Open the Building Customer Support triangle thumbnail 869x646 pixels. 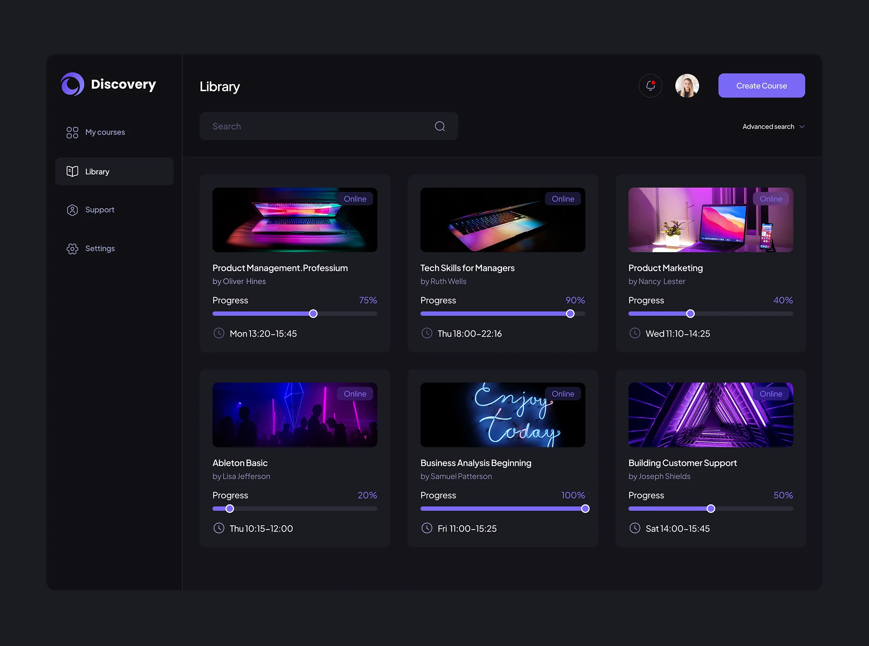pos(711,415)
